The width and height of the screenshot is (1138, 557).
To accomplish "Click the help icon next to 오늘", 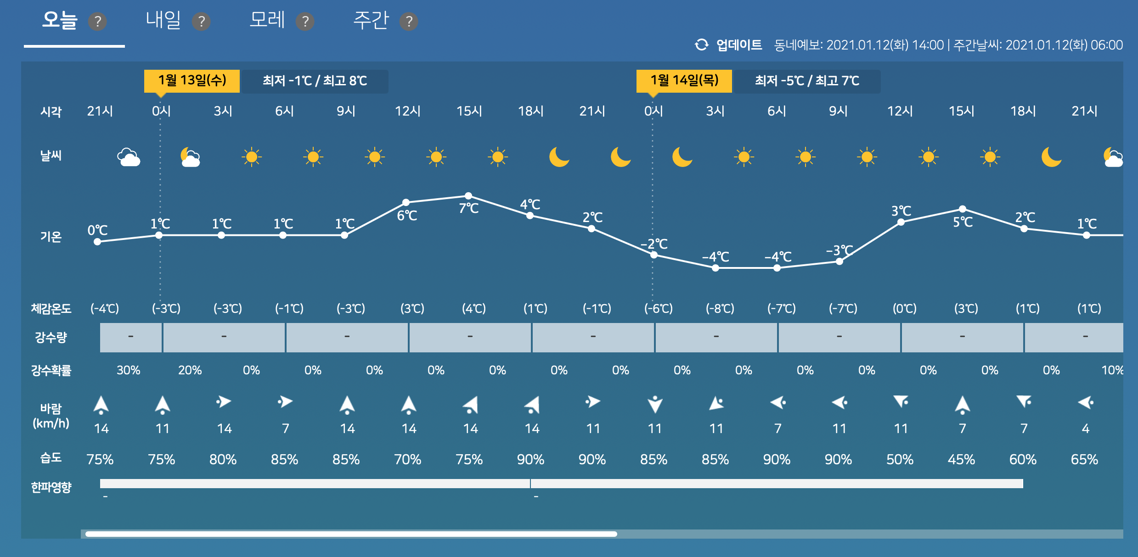I will tap(97, 22).
